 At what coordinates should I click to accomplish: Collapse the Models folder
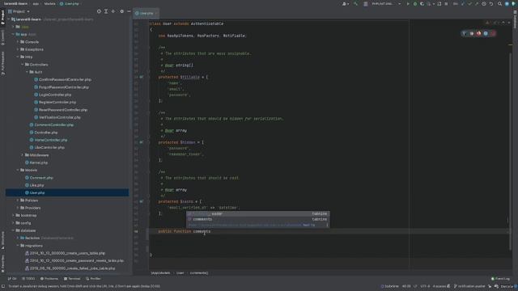[18, 170]
